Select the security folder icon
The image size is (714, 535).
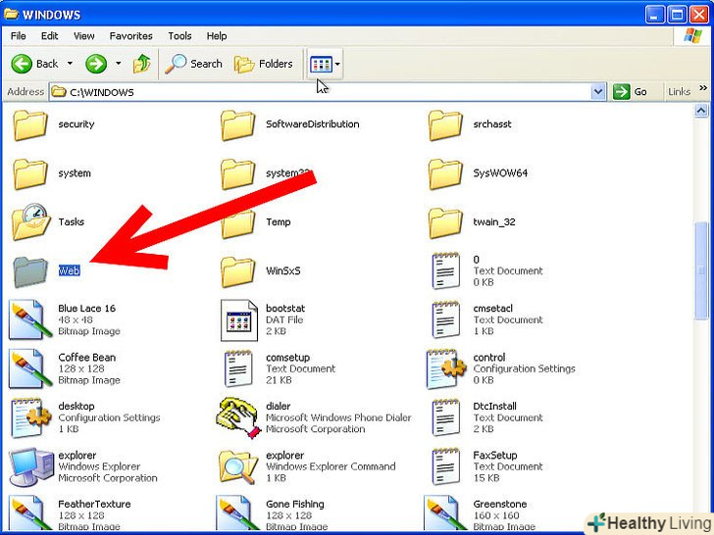30,124
